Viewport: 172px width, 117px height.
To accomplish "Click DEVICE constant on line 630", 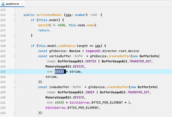I will point(79,97).
